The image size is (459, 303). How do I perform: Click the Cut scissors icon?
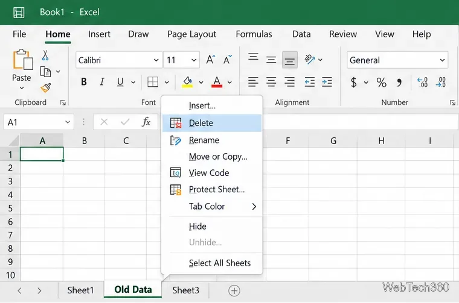pos(45,55)
